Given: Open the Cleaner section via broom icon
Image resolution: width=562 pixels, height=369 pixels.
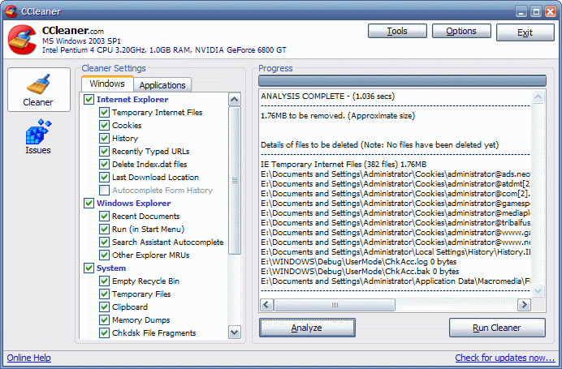Looking at the screenshot, I should click(37, 89).
